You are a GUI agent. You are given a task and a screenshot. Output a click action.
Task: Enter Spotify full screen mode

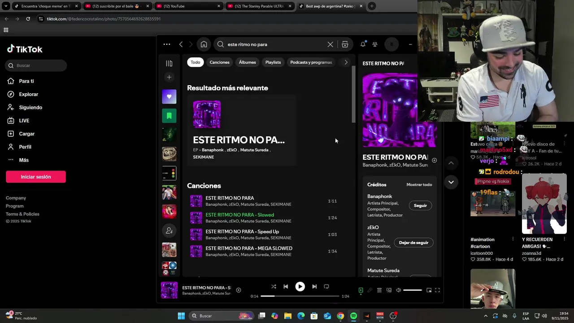(x=438, y=290)
